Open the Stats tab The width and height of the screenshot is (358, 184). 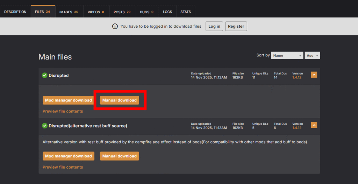tap(186, 12)
